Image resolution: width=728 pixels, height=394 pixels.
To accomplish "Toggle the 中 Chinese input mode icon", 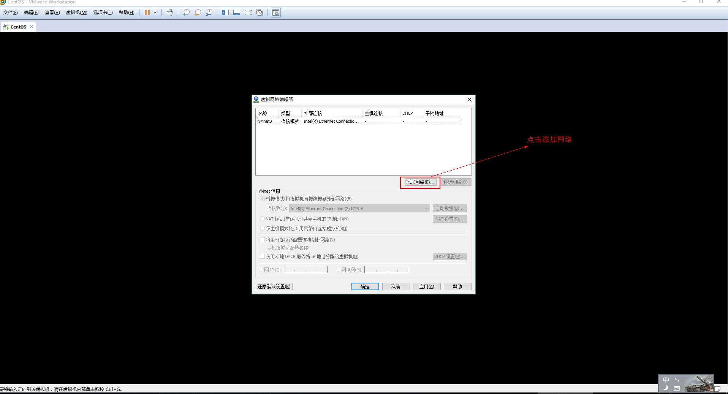I will click(666, 380).
